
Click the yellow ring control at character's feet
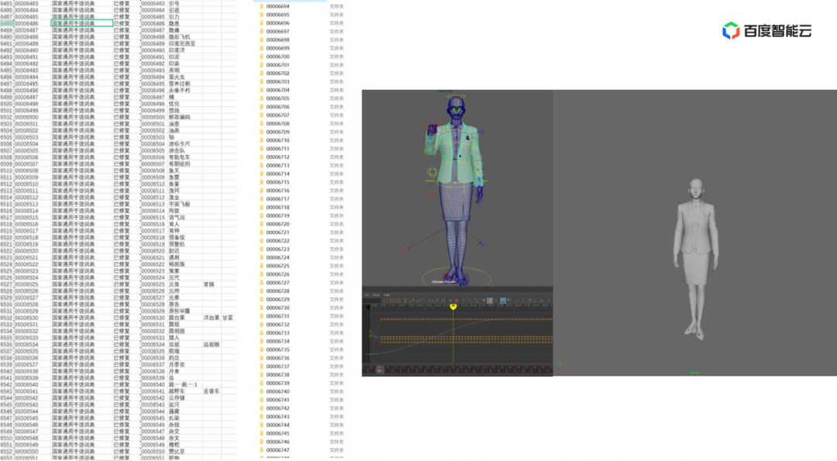coord(456,277)
